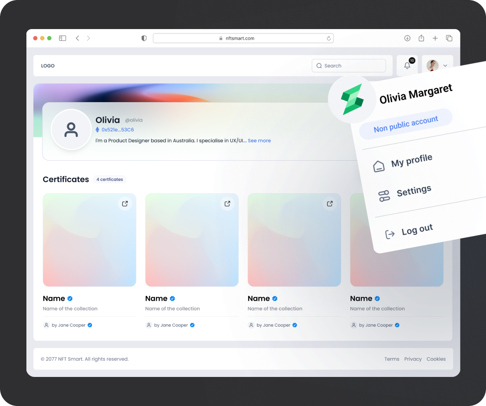
Task: Open a new tab with plus icon
Action: coord(435,38)
